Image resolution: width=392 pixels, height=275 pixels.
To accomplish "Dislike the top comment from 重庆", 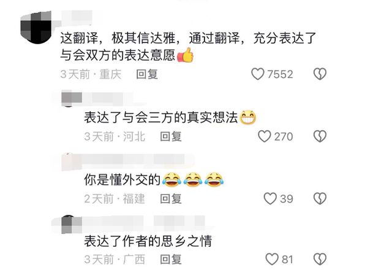I will pos(320,74).
